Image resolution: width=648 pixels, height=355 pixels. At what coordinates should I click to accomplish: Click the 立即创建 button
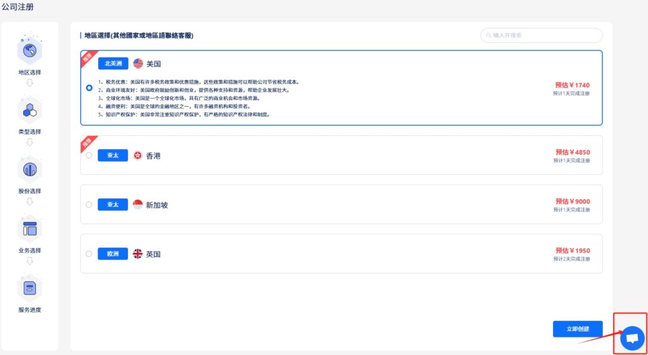578,329
